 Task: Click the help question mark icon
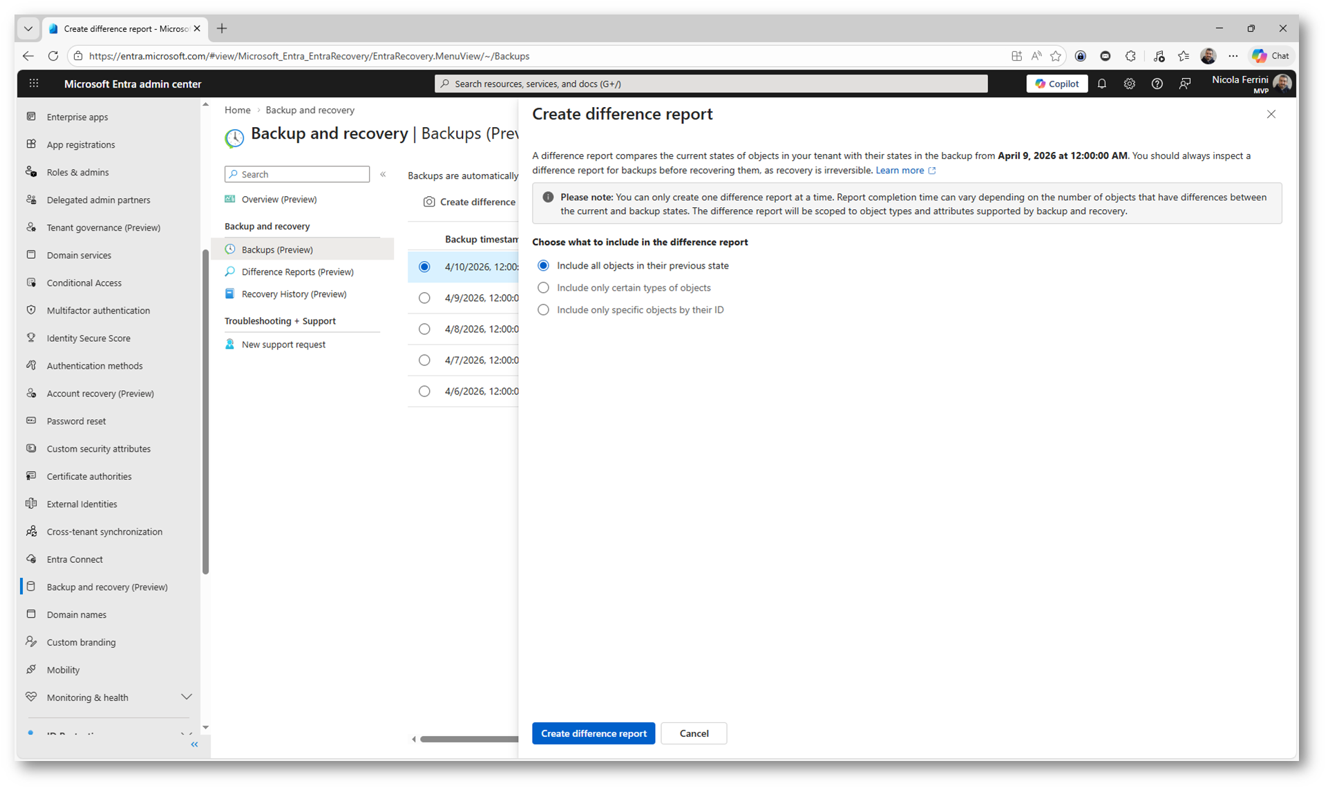click(1157, 84)
